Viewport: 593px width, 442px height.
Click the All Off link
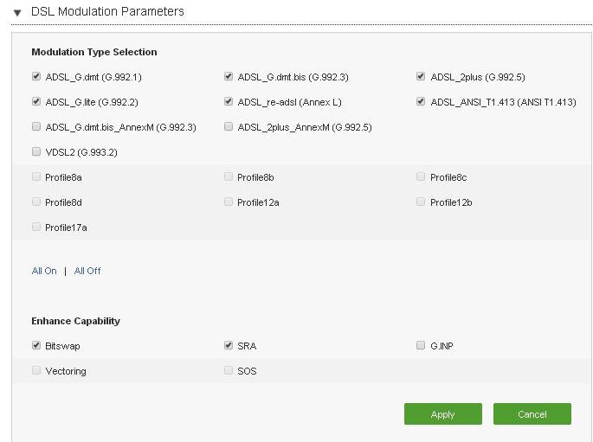[x=87, y=271]
